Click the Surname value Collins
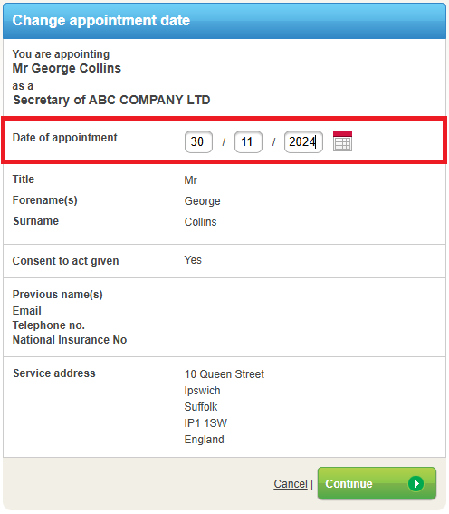The image size is (449, 514). 201,222
